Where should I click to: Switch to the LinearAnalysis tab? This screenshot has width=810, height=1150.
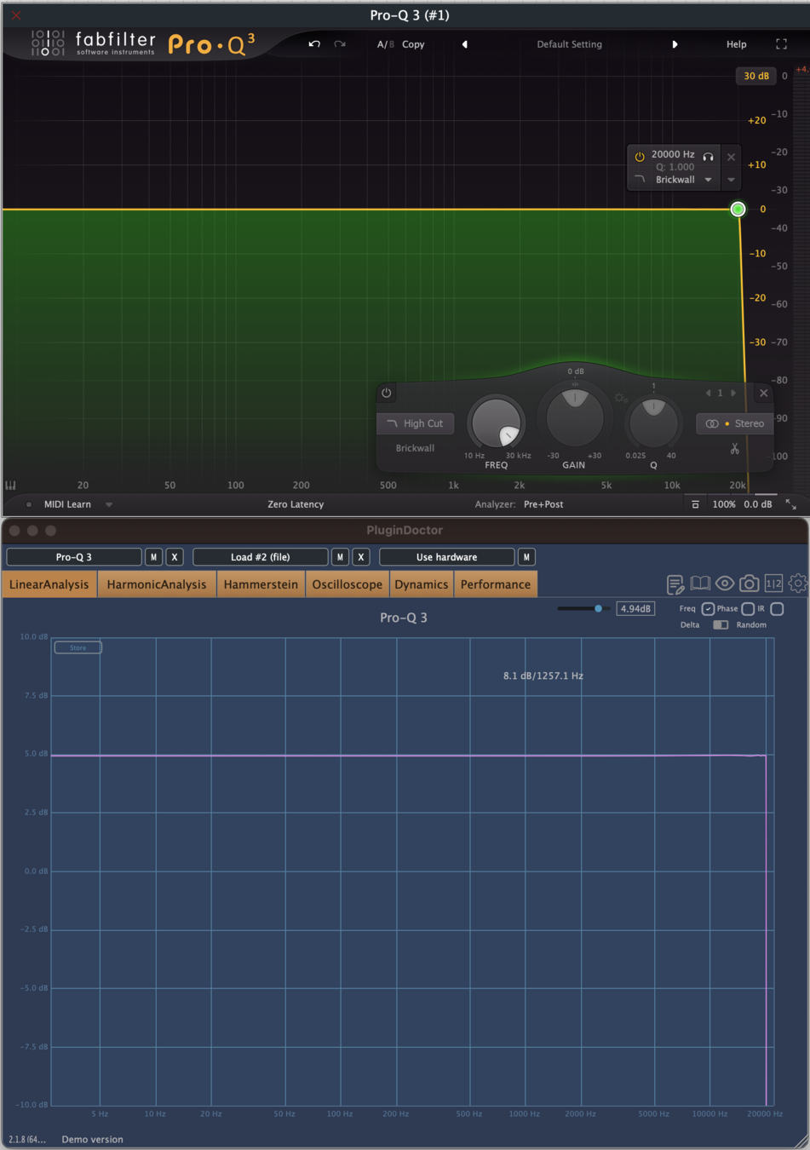49,584
